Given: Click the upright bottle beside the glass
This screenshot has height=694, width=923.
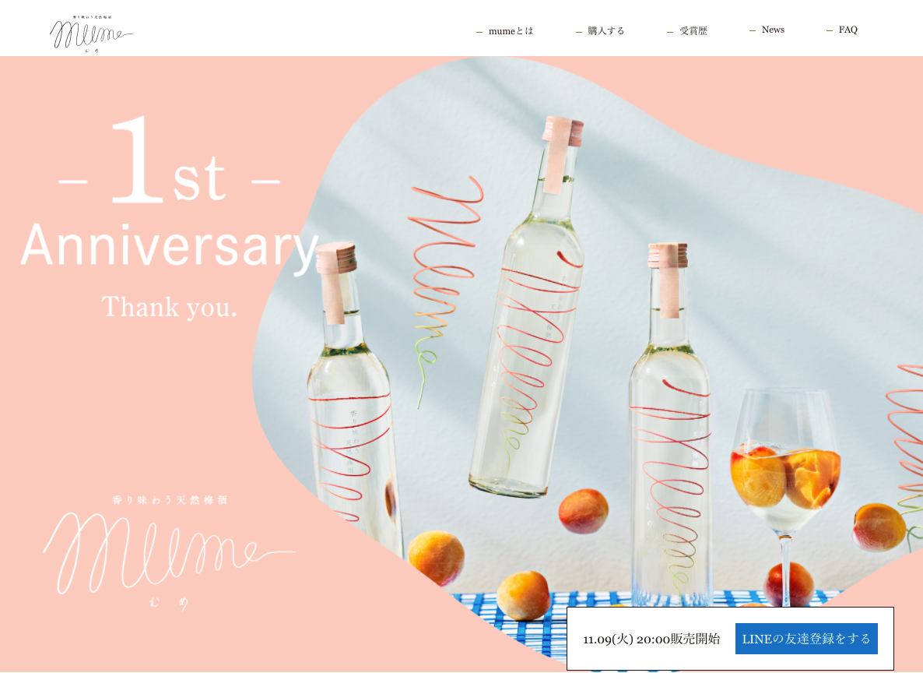Looking at the screenshot, I should click(670, 425).
